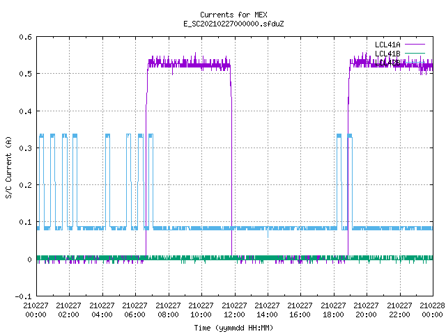The width and height of the screenshot is (446, 334).
Task: Click the 210227 08:00 x-axis tick label
Action: pyautogui.click(x=168, y=310)
